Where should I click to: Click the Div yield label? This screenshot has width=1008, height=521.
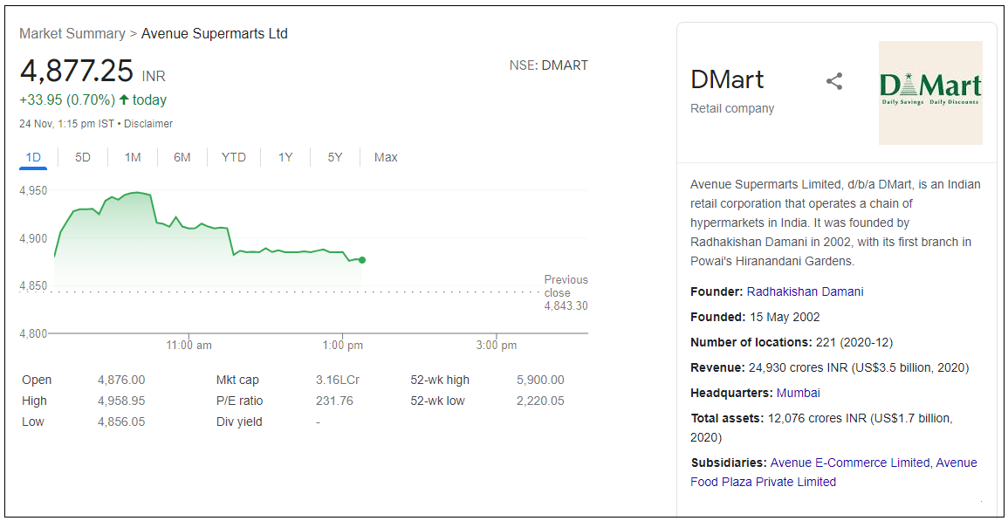239,422
